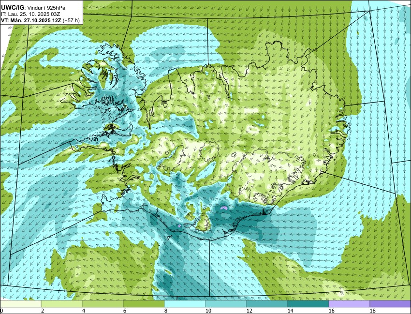Click the 12–14 teal legend swatch
The width and height of the screenshot is (411, 314).
point(267,304)
